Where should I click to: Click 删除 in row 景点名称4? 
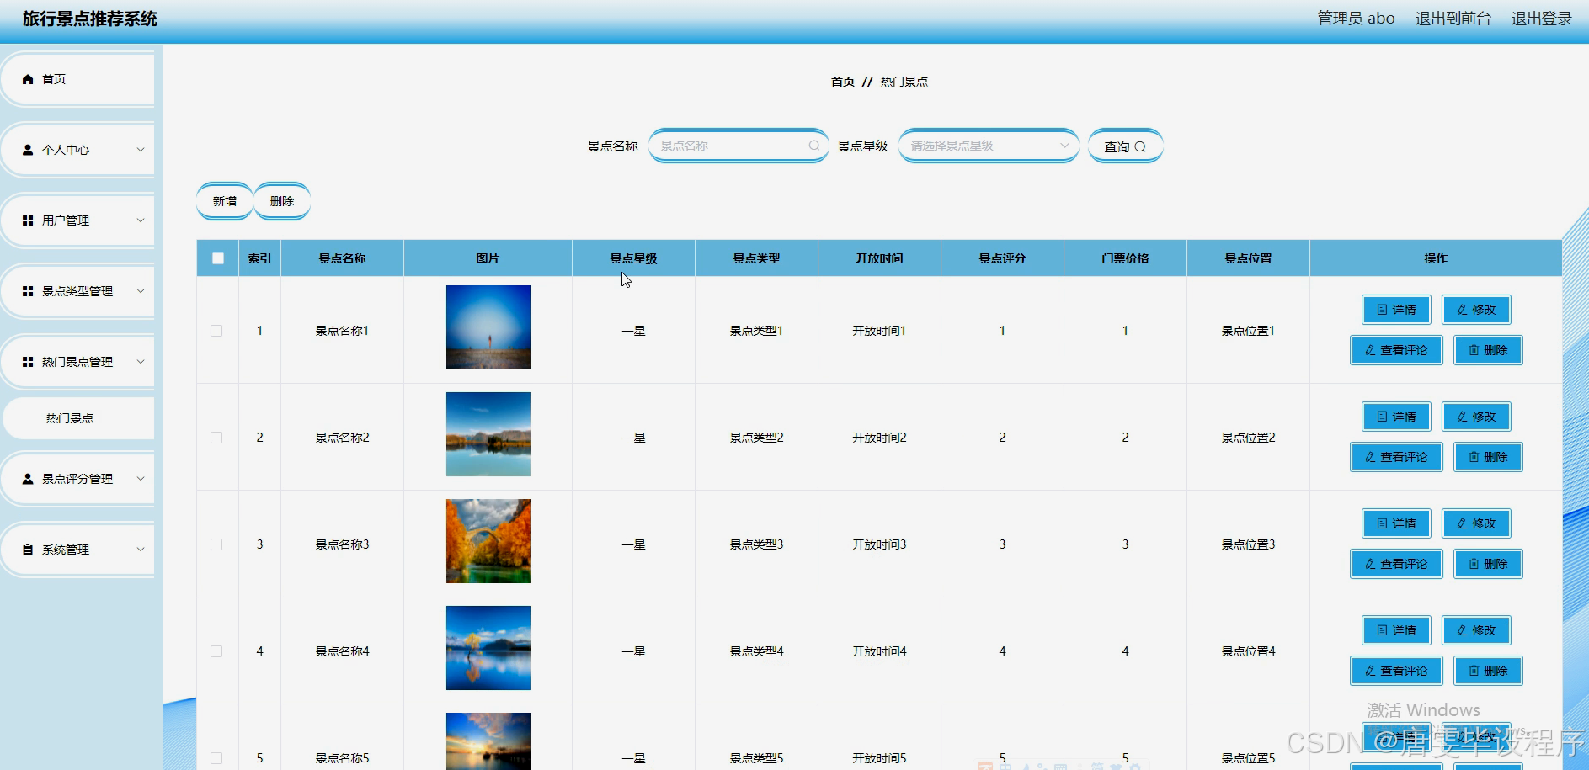(x=1488, y=671)
